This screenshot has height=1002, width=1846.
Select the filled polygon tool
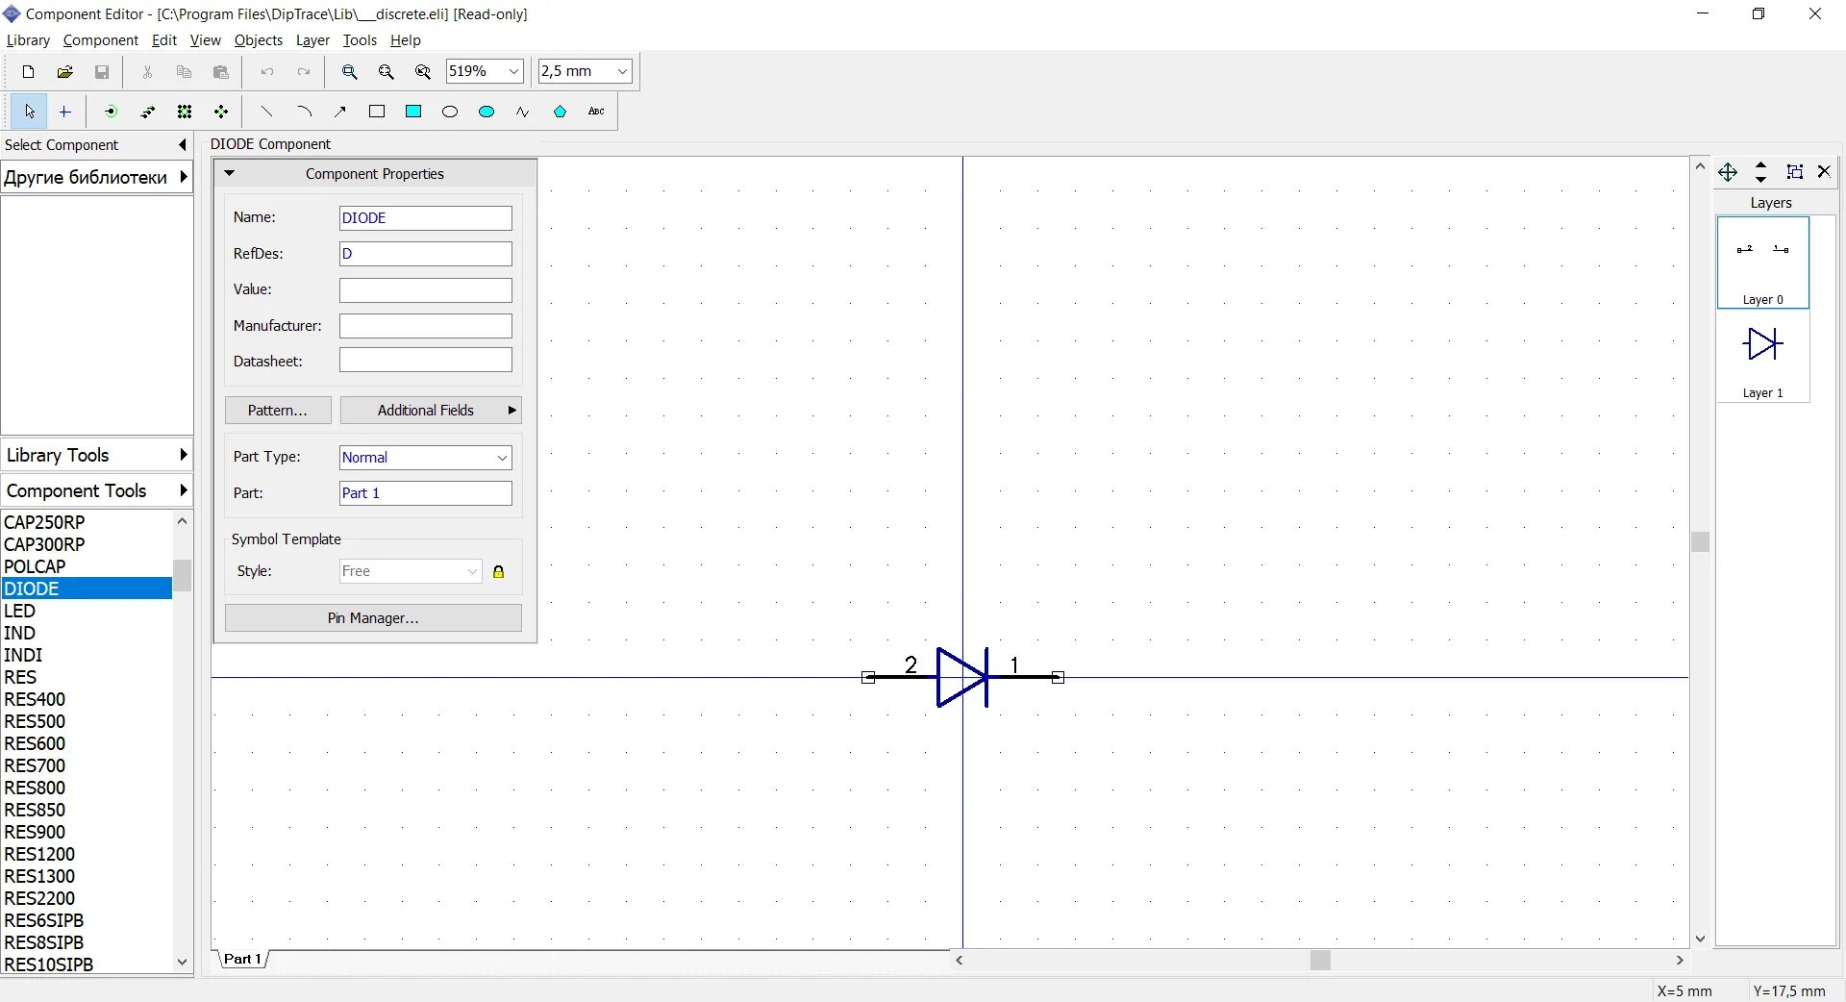tap(560, 113)
